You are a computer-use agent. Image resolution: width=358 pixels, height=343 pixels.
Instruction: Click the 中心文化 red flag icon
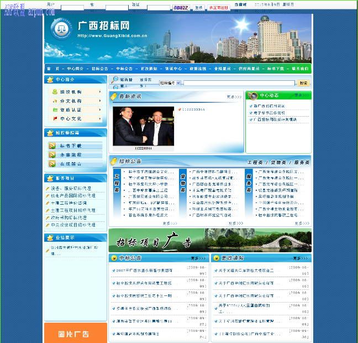click(x=55, y=119)
